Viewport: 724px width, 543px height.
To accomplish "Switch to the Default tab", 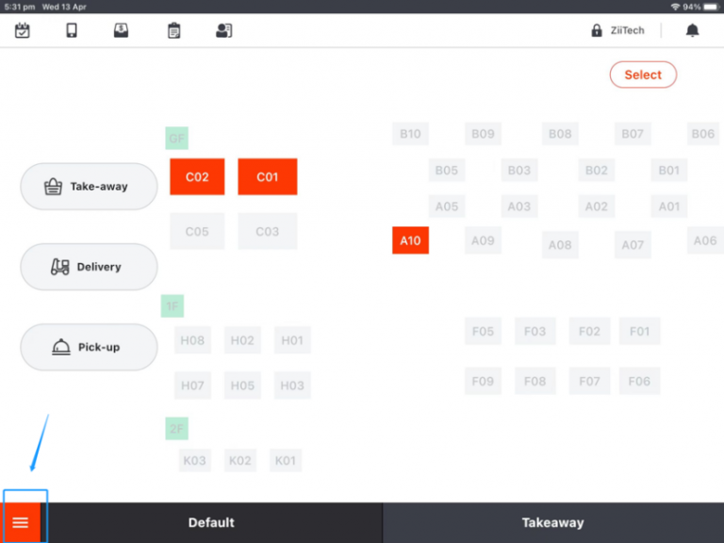I will 211,522.
